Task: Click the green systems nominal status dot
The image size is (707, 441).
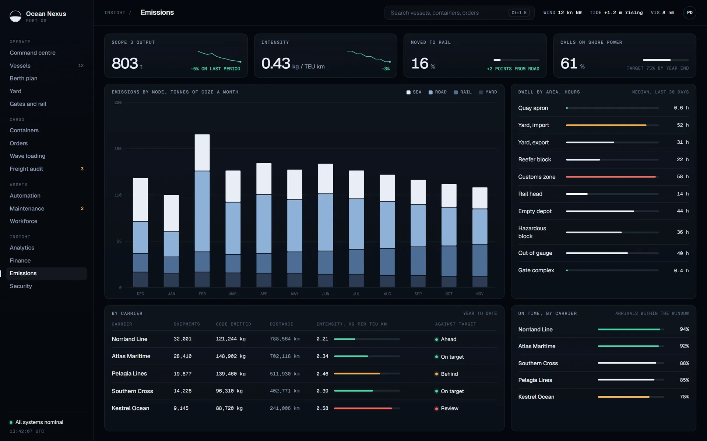Action: pyautogui.click(x=11, y=422)
